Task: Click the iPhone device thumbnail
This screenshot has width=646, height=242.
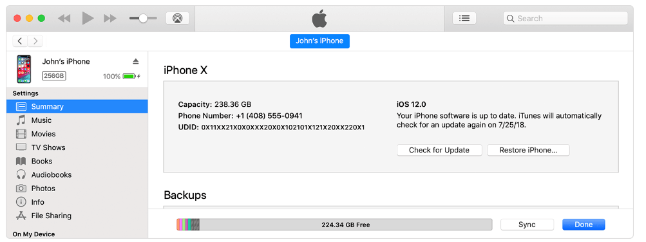Action: tap(24, 69)
